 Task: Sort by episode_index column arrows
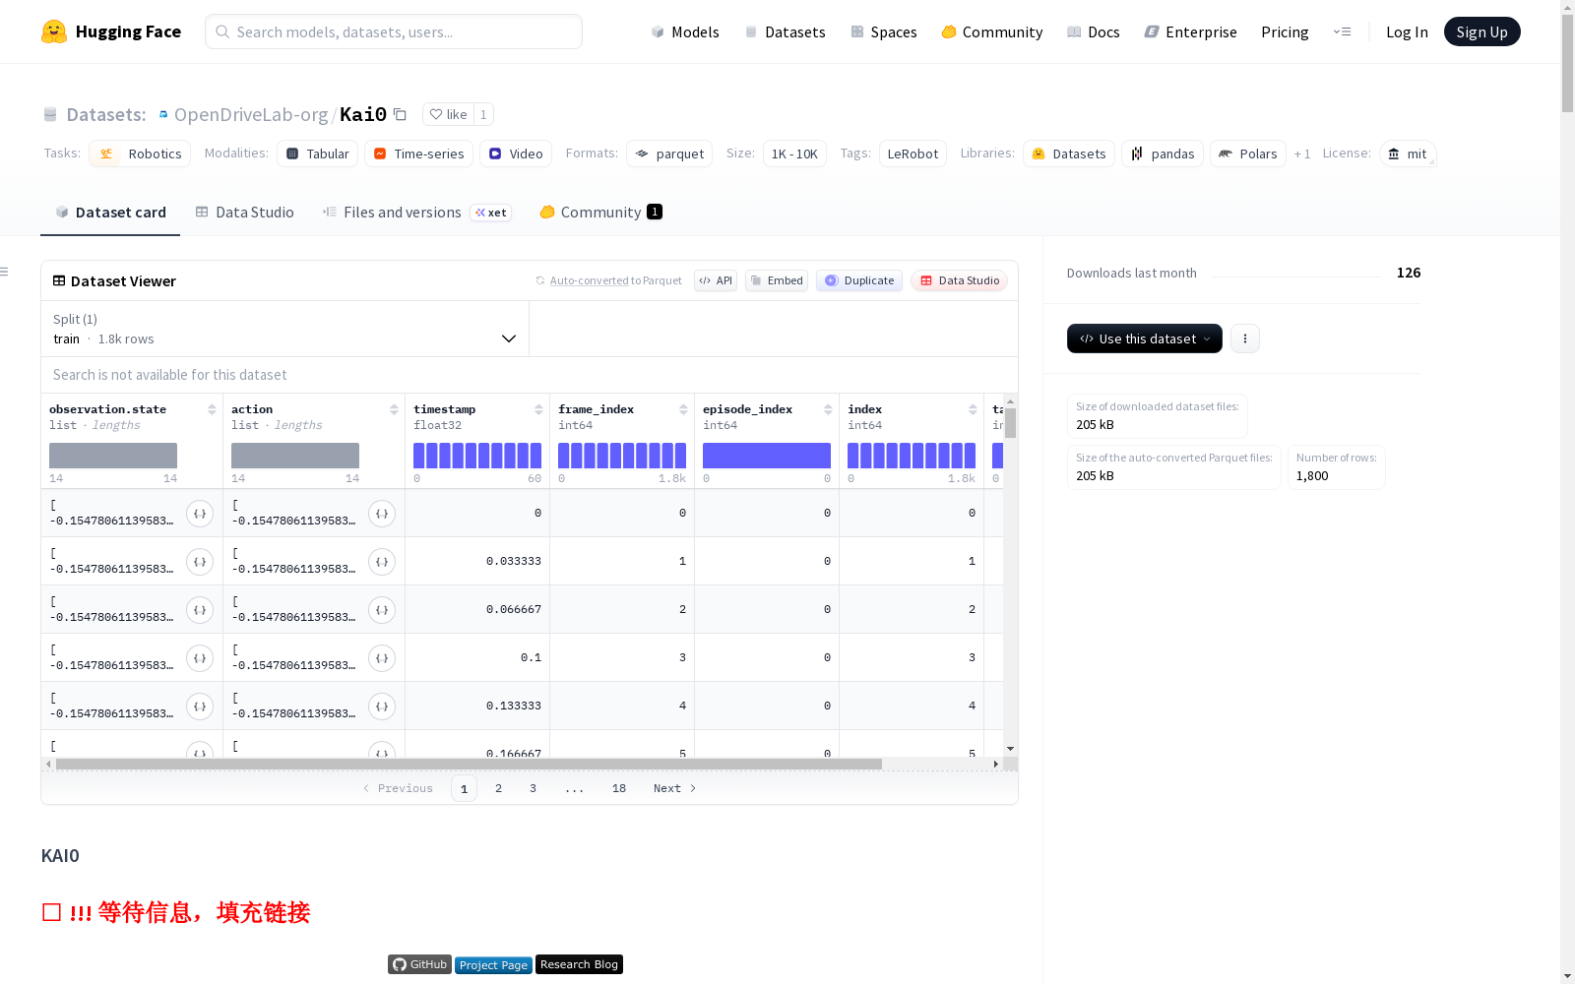pyautogui.click(x=828, y=409)
